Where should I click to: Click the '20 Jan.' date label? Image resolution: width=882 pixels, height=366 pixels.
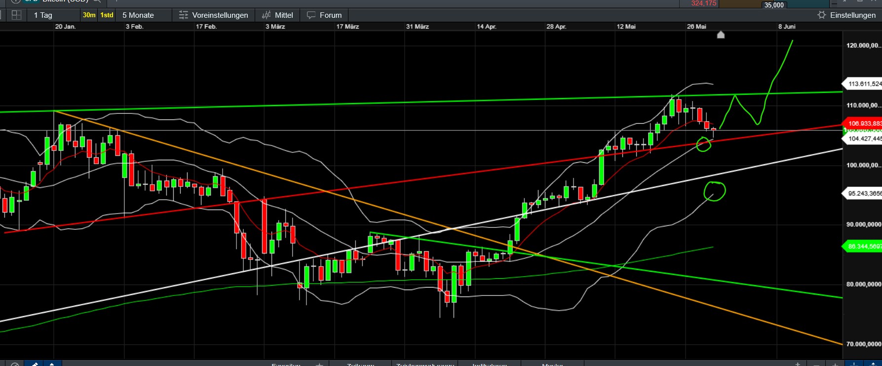click(x=65, y=27)
